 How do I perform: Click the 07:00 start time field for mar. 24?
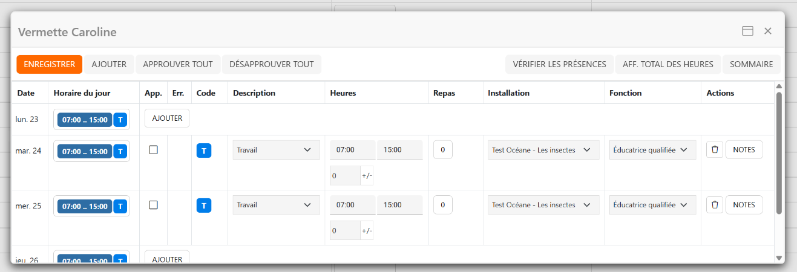[x=352, y=150]
